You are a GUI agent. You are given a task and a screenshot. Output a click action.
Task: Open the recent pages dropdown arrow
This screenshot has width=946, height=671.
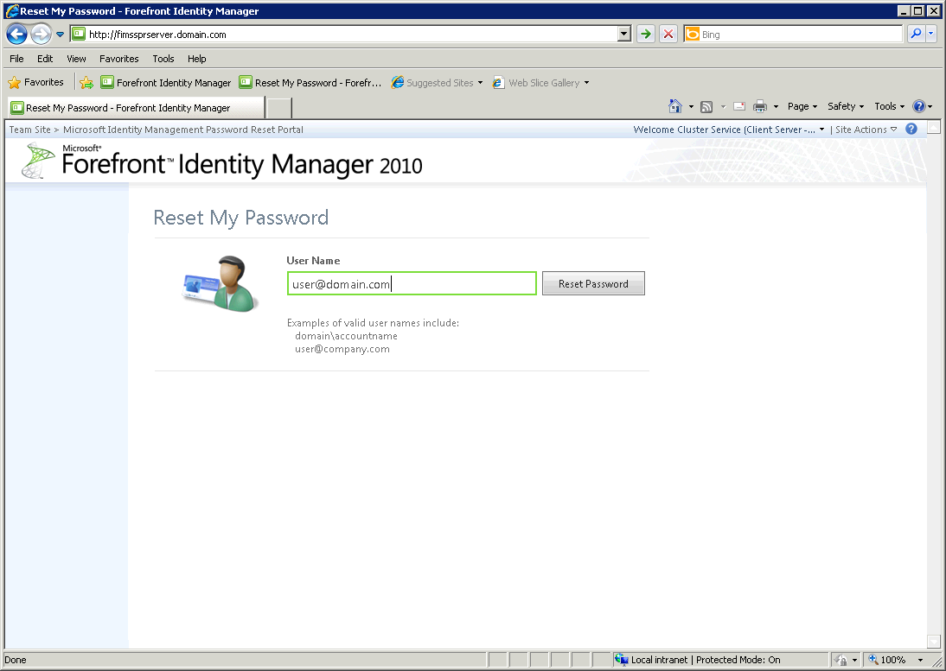click(60, 35)
